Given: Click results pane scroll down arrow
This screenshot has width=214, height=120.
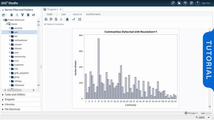Looking at the screenshot, I should tap(210, 107).
